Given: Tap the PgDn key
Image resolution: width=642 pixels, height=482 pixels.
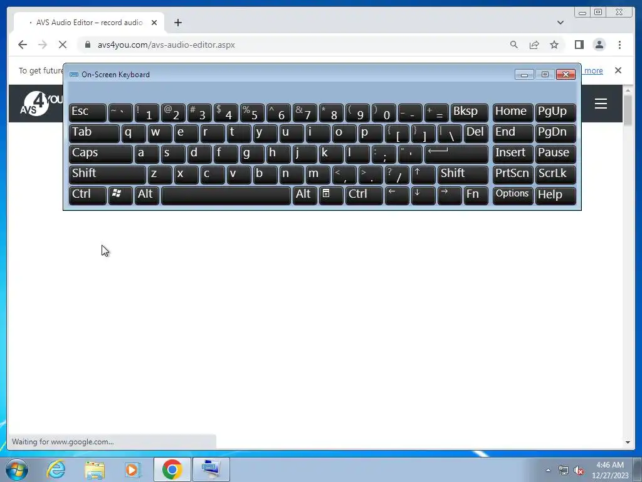Looking at the screenshot, I should (x=555, y=133).
